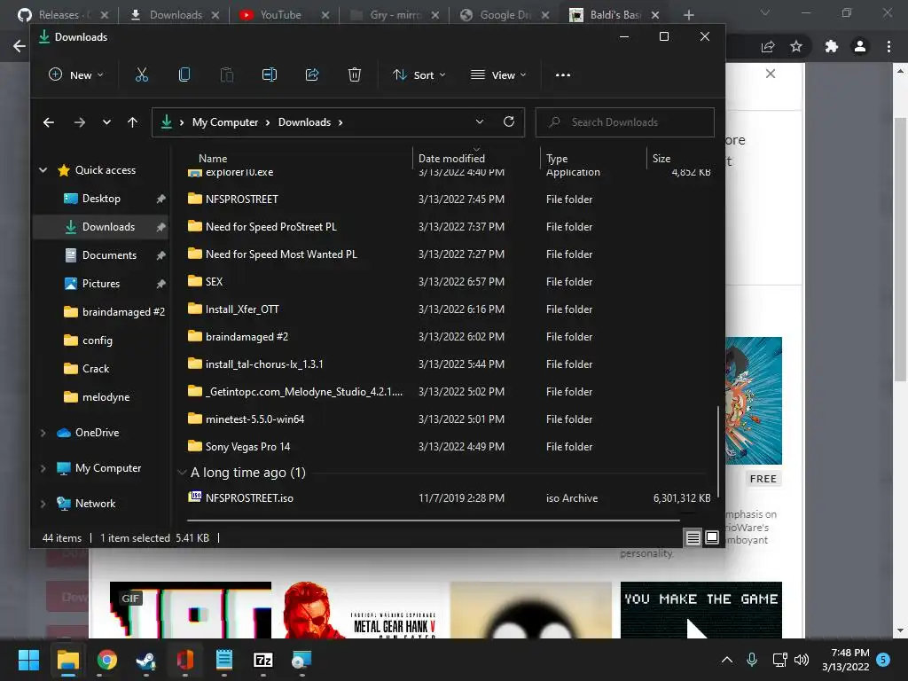Go up one folder level arrow

(x=133, y=122)
